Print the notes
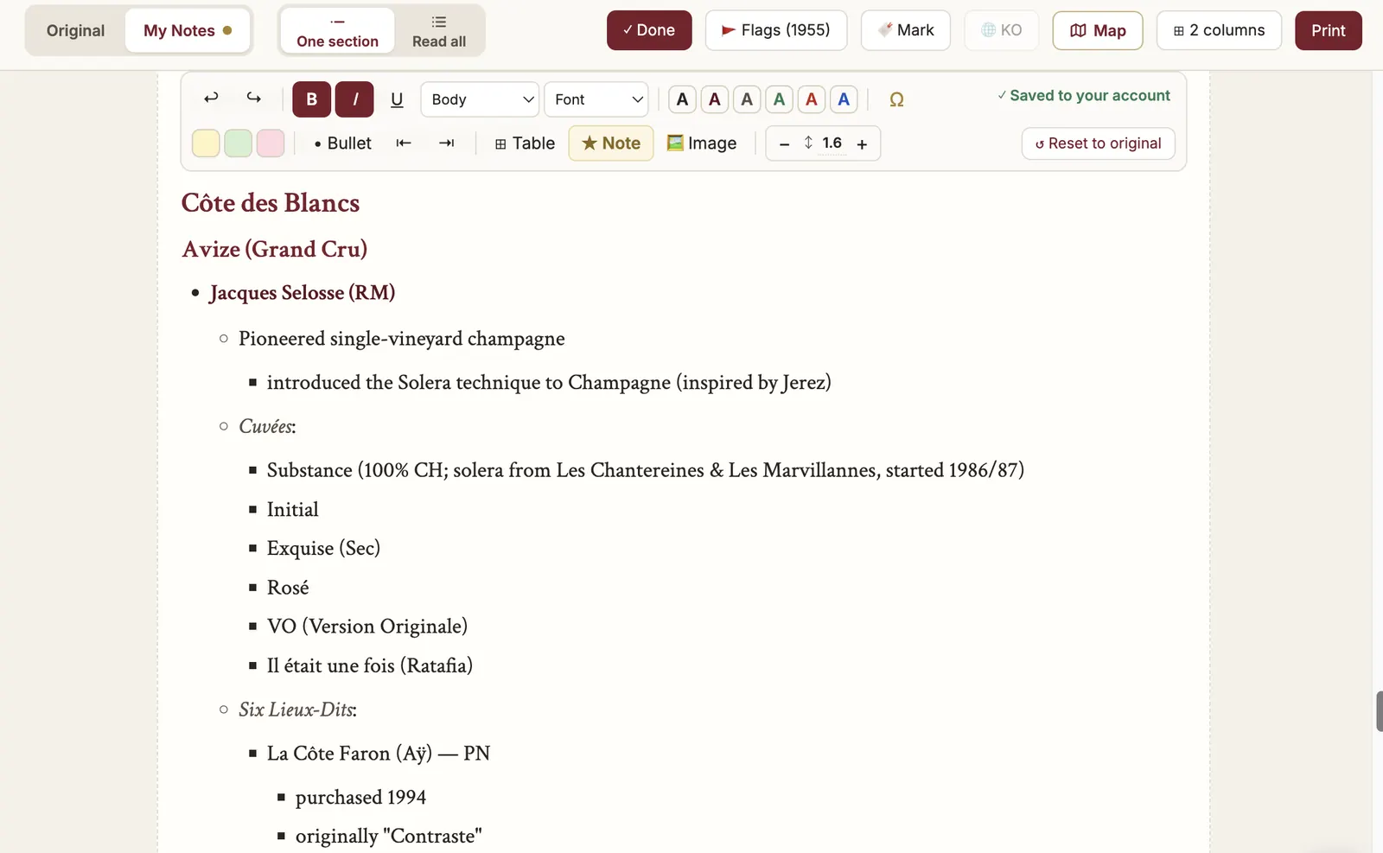The height and width of the screenshot is (853, 1383). [1329, 30]
